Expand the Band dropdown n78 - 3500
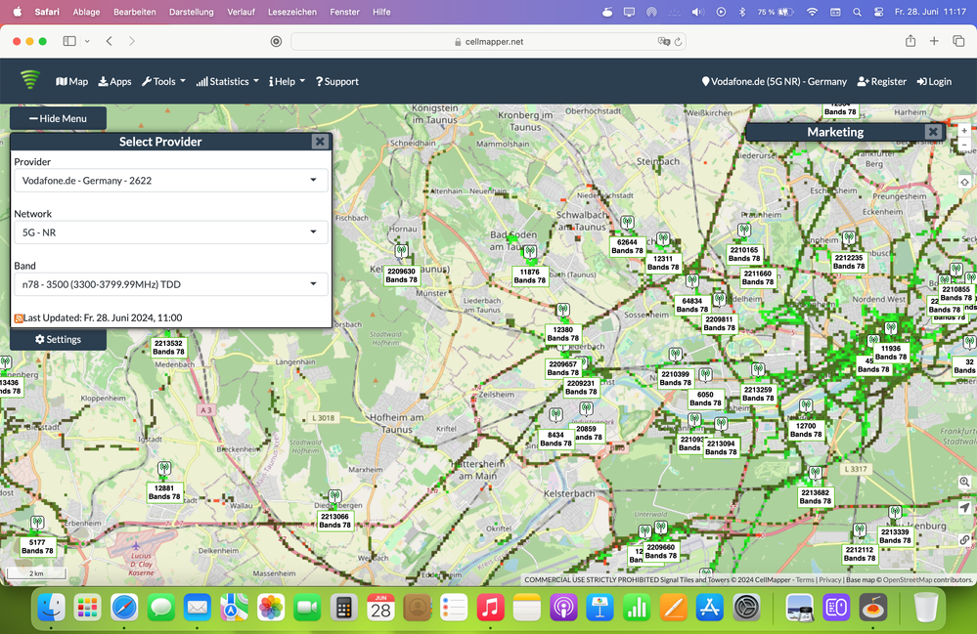The height and width of the screenshot is (634, 977). coord(170,284)
